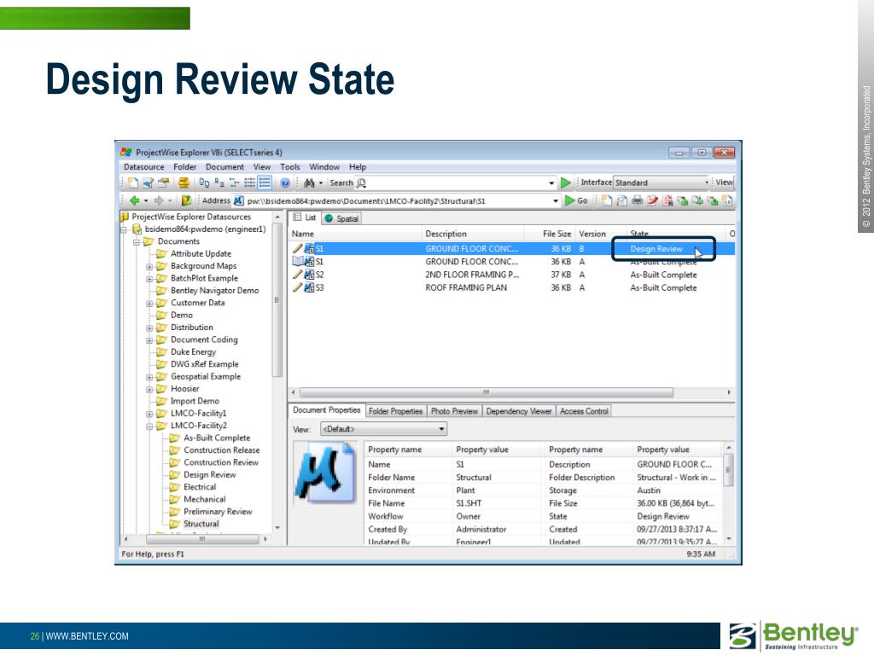
Task: Switch to tree list view icon
Action: [x=234, y=183]
